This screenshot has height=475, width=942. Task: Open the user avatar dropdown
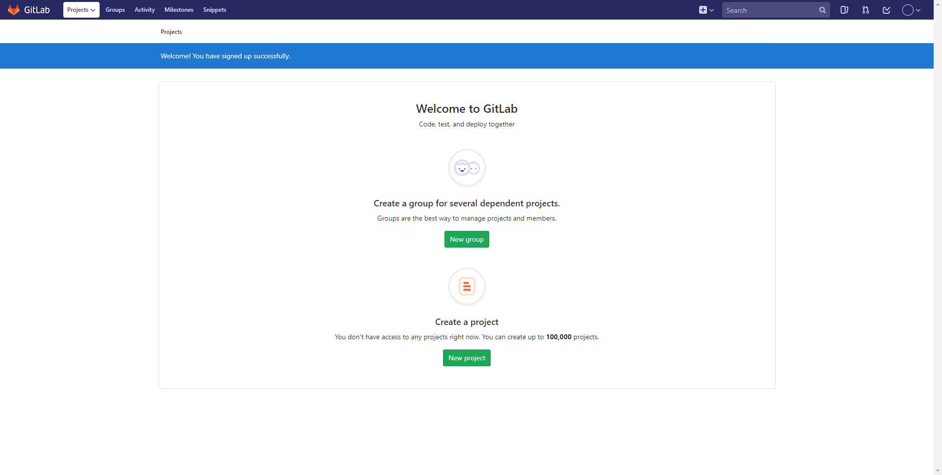pos(912,10)
